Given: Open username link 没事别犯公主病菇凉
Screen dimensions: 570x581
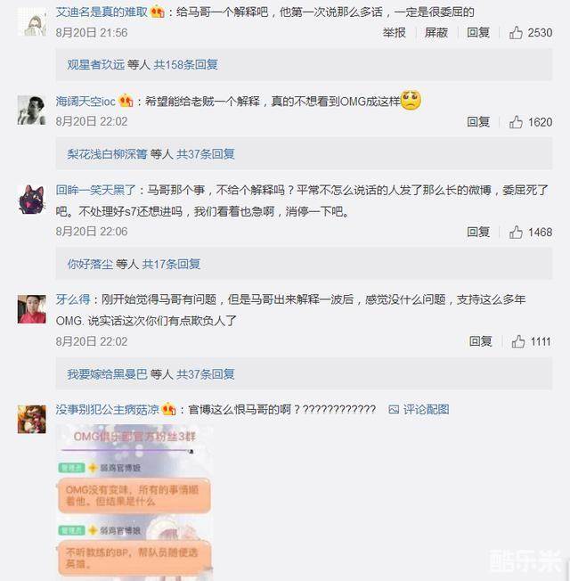Looking at the screenshot, I should pyautogui.click(x=108, y=409).
